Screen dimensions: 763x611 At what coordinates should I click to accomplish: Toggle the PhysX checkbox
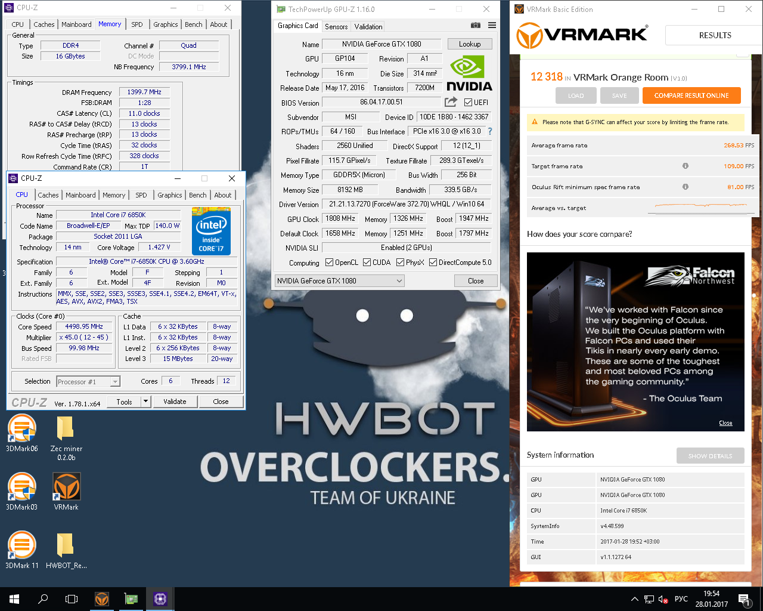coord(400,263)
